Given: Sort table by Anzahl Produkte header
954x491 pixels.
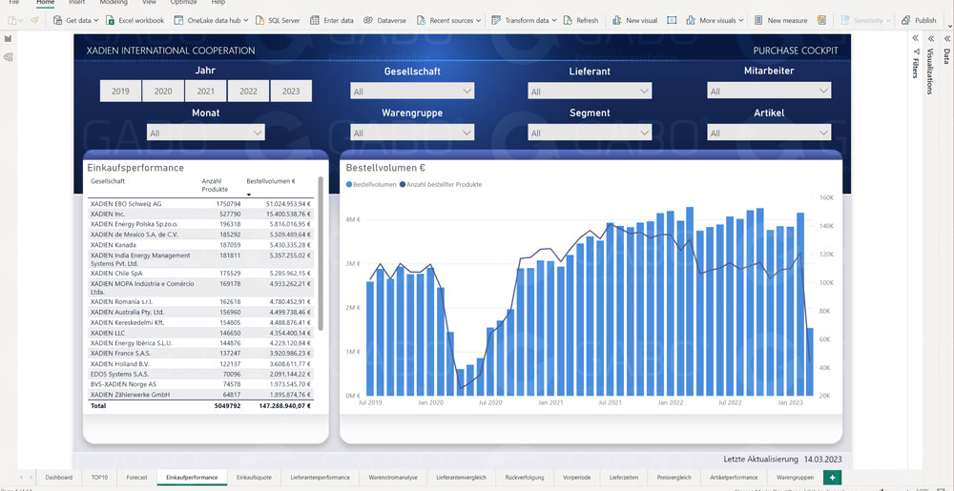Looking at the screenshot, I should 216,185.
